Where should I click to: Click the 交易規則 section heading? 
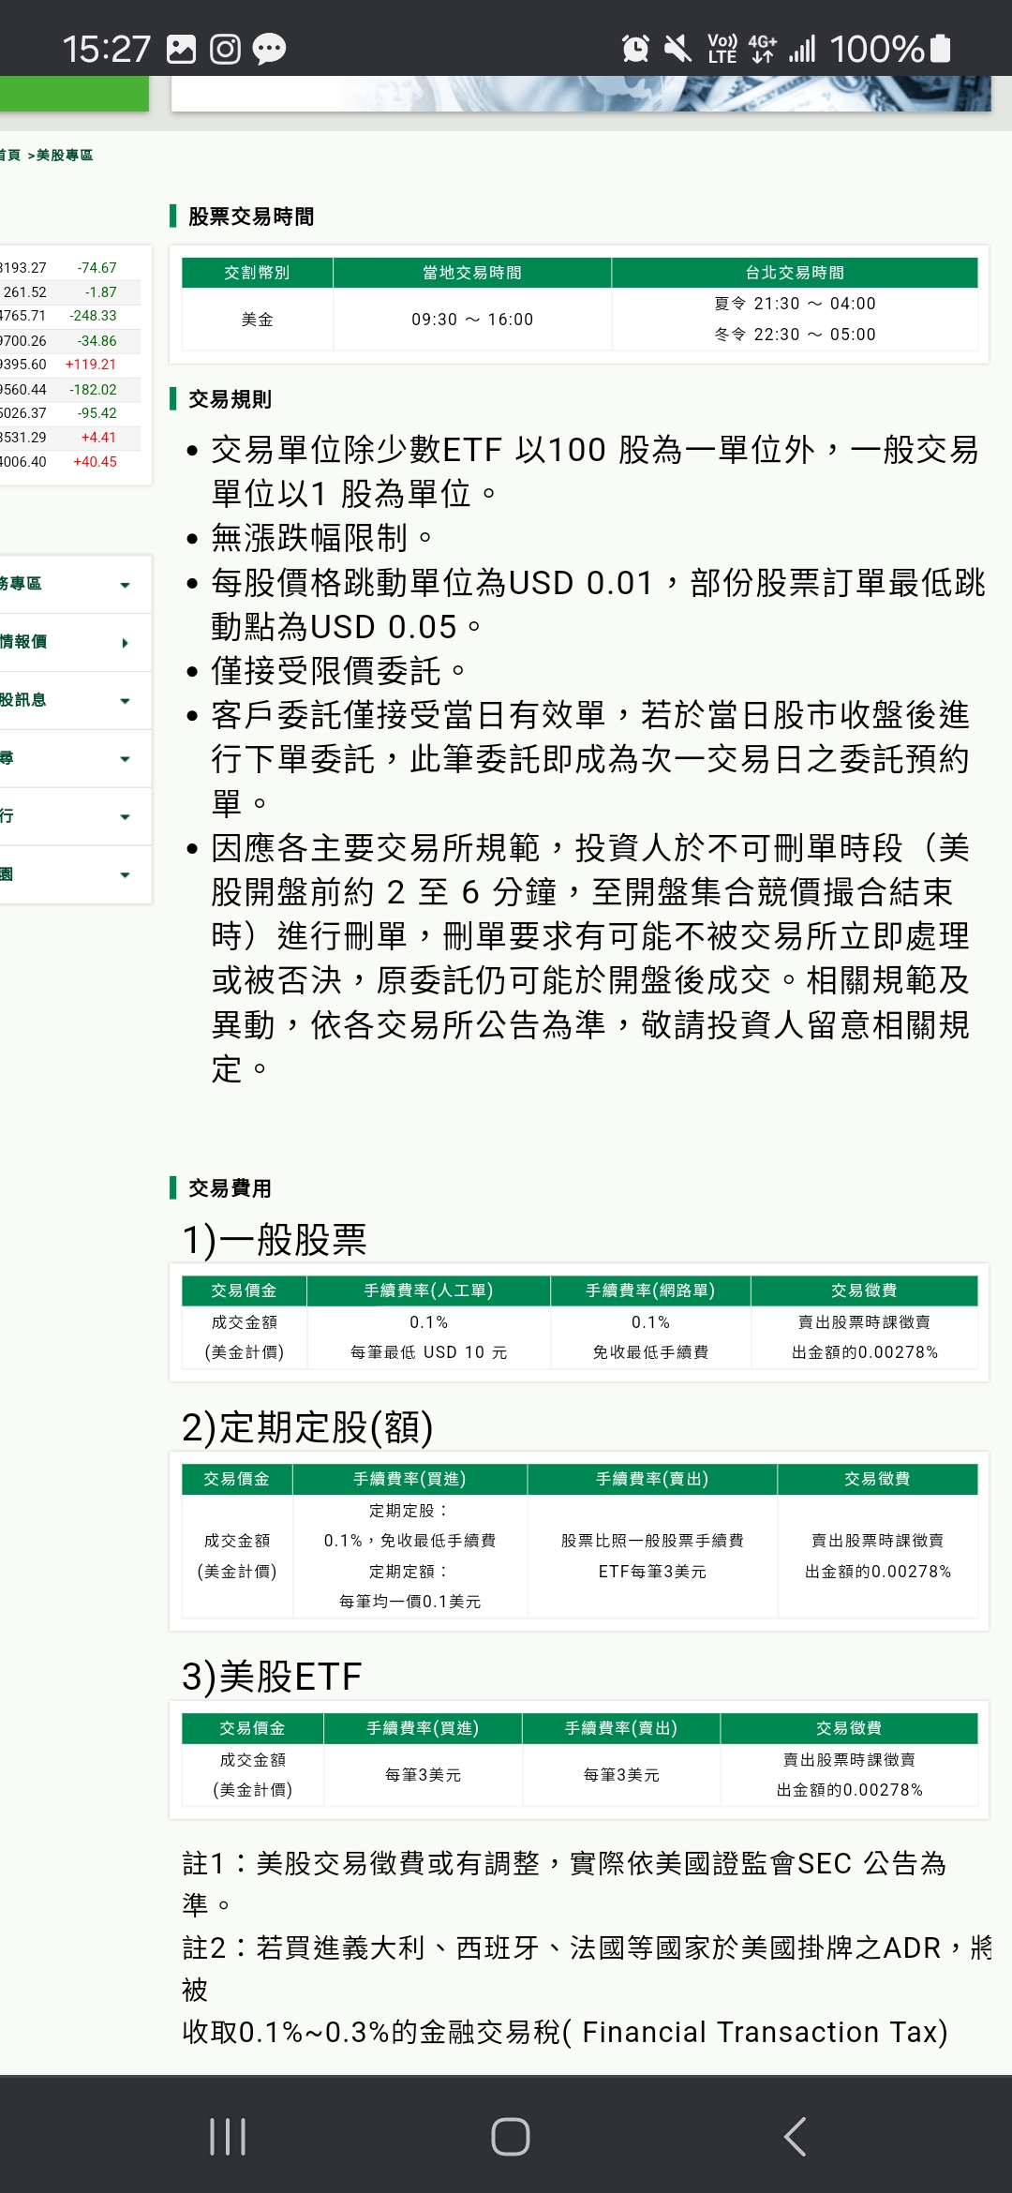coord(230,399)
